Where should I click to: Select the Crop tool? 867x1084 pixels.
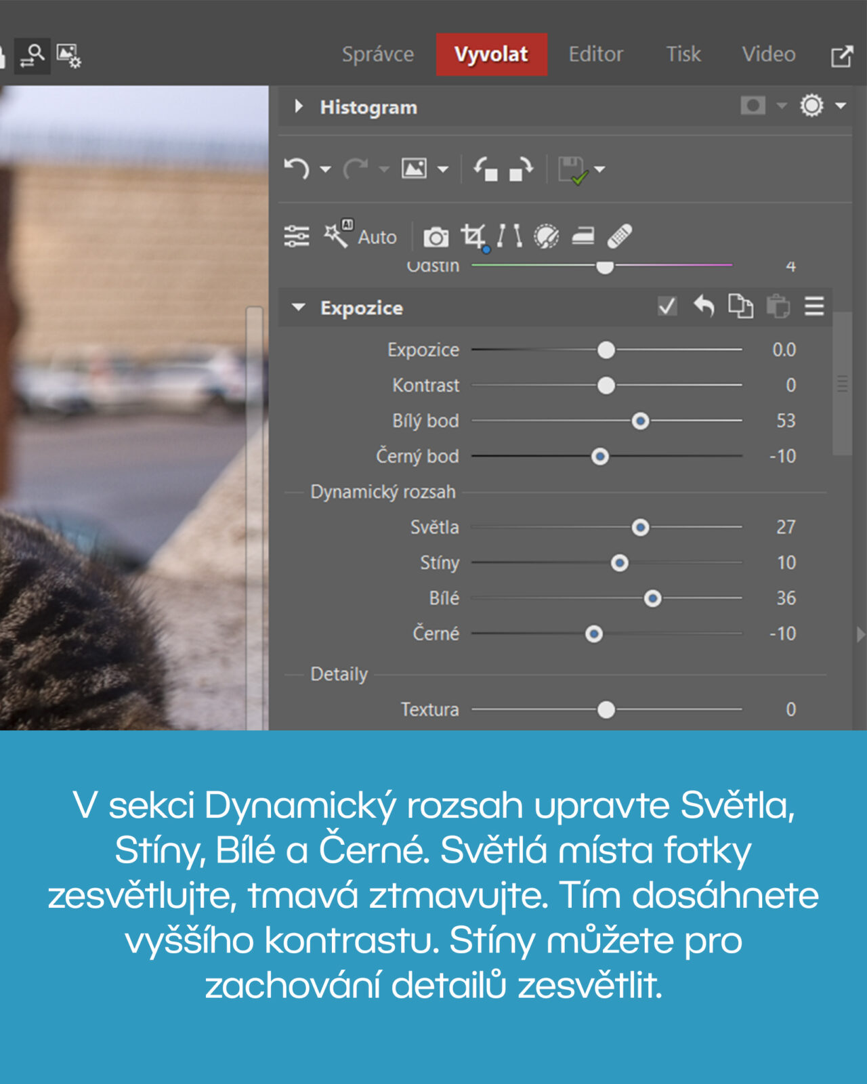pyautogui.click(x=473, y=236)
